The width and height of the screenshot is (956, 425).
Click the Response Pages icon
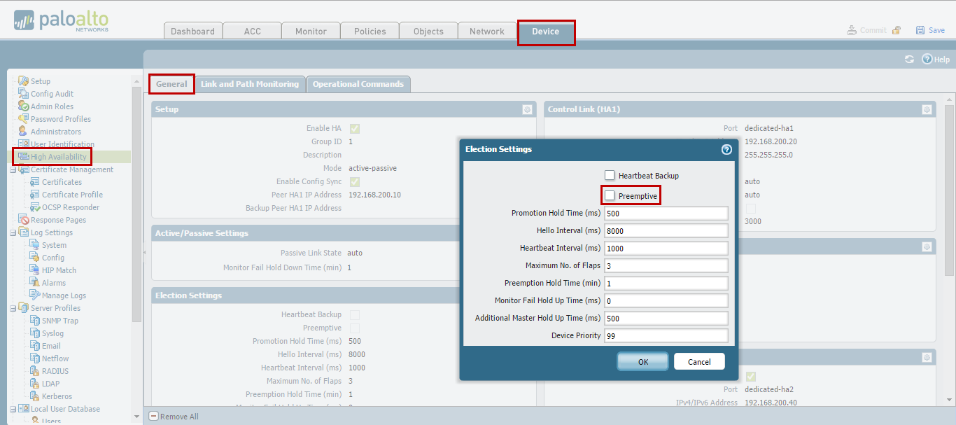click(x=23, y=220)
